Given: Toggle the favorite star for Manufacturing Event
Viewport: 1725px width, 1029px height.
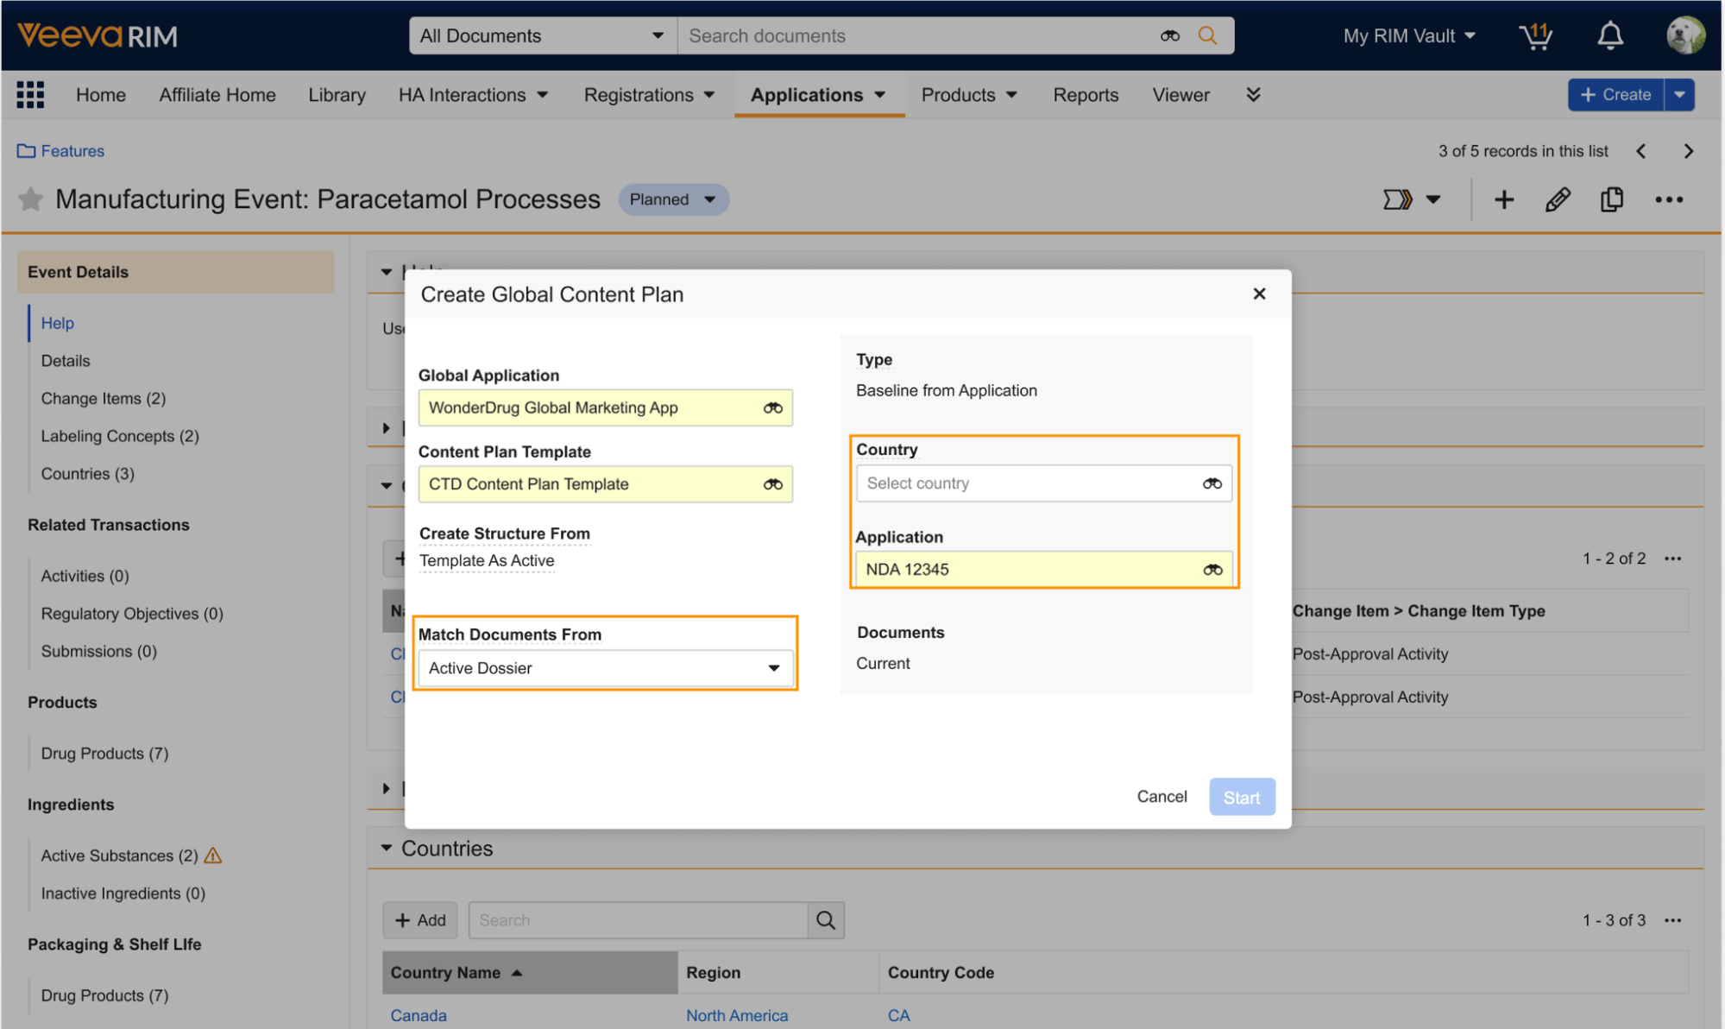Looking at the screenshot, I should [31, 199].
